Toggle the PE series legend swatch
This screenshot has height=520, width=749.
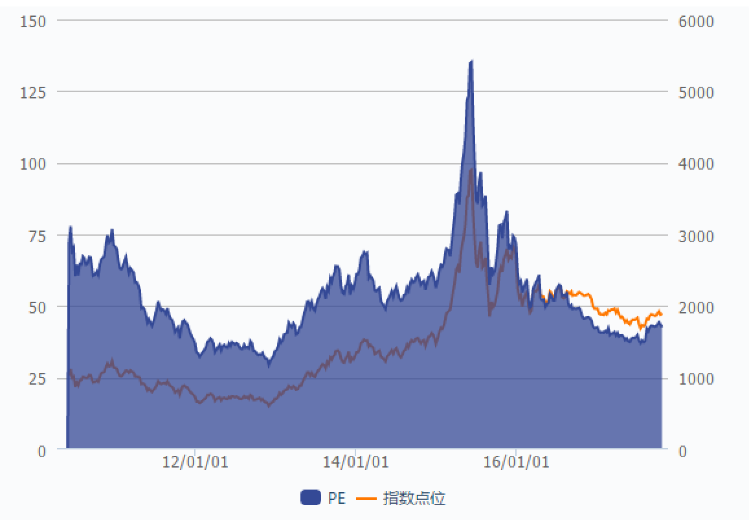point(311,497)
